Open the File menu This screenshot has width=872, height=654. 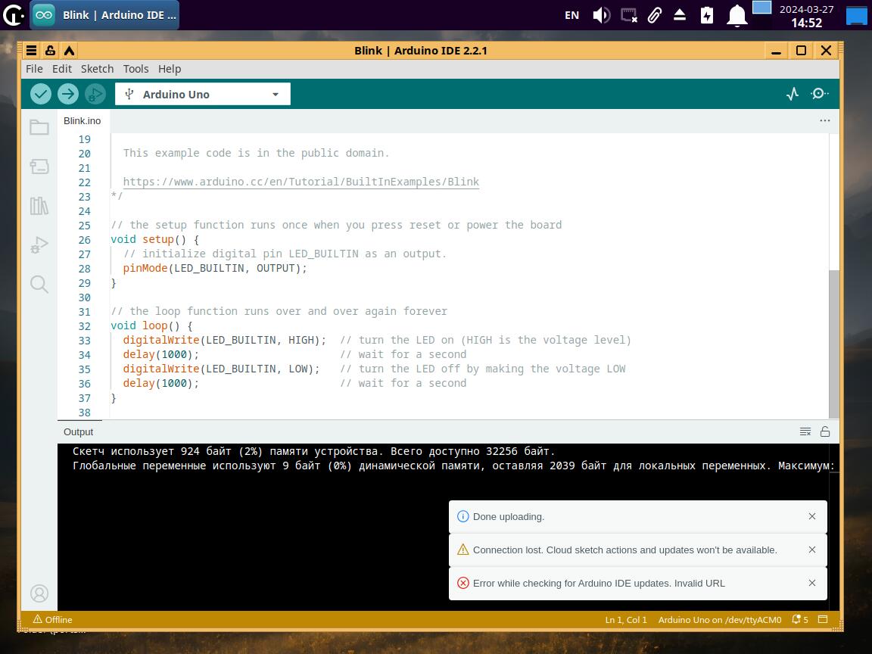[34, 69]
